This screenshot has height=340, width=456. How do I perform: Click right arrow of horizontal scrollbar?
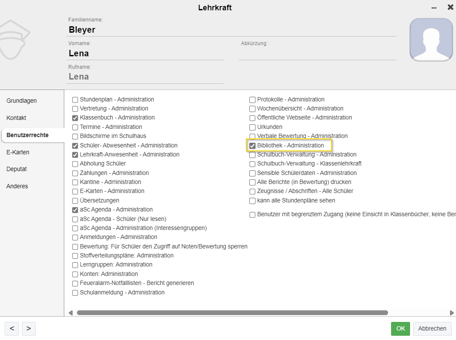(452, 312)
